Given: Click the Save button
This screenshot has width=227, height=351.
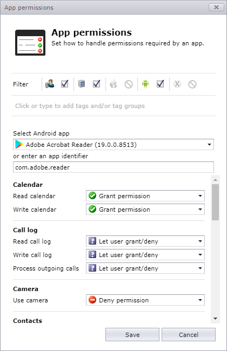Looking at the screenshot, I should (x=132, y=335).
